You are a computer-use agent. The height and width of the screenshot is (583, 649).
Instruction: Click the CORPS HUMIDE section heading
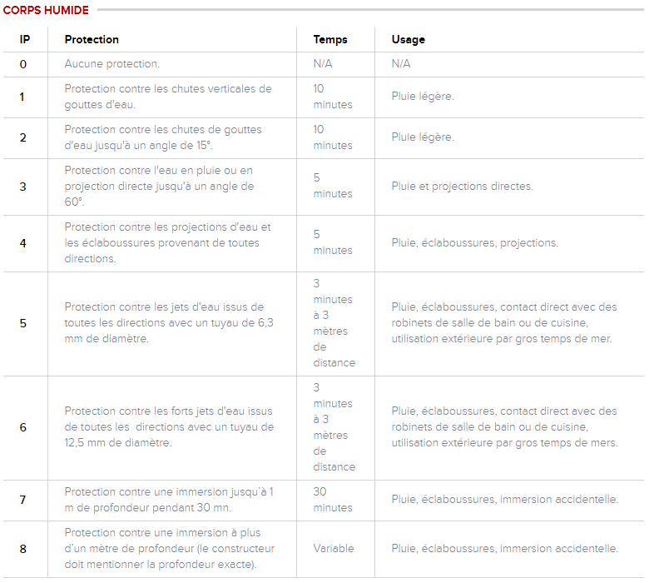click(x=46, y=10)
